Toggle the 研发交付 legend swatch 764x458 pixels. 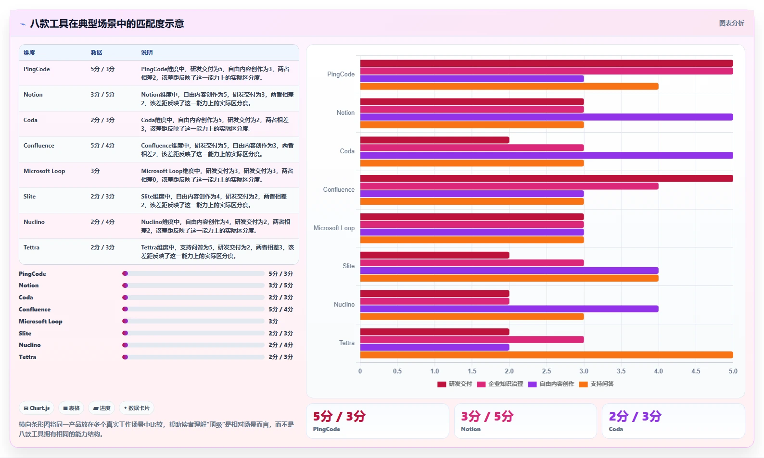(x=442, y=384)
